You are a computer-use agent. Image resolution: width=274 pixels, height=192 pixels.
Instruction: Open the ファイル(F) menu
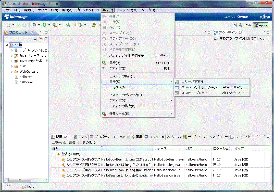click(x=12, y=10)
